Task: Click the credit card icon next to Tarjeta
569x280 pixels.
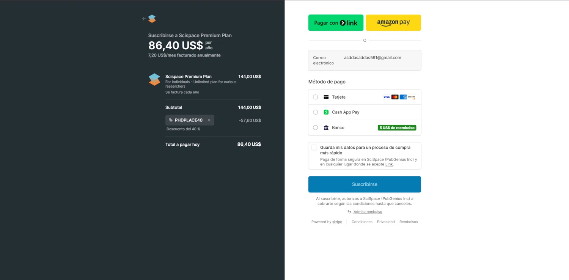Action: (x=326, y=97)
